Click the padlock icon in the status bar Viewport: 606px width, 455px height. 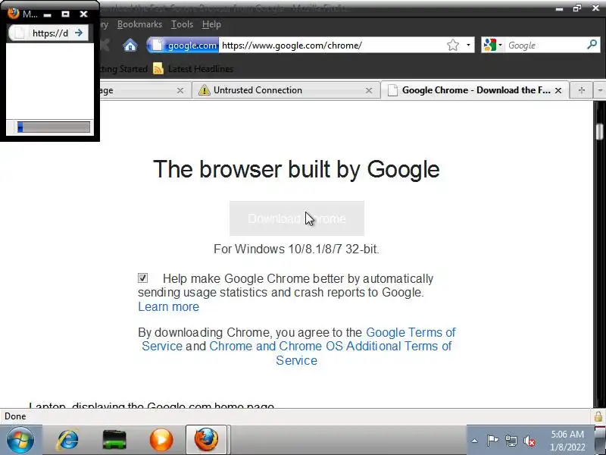coord(598,416)
